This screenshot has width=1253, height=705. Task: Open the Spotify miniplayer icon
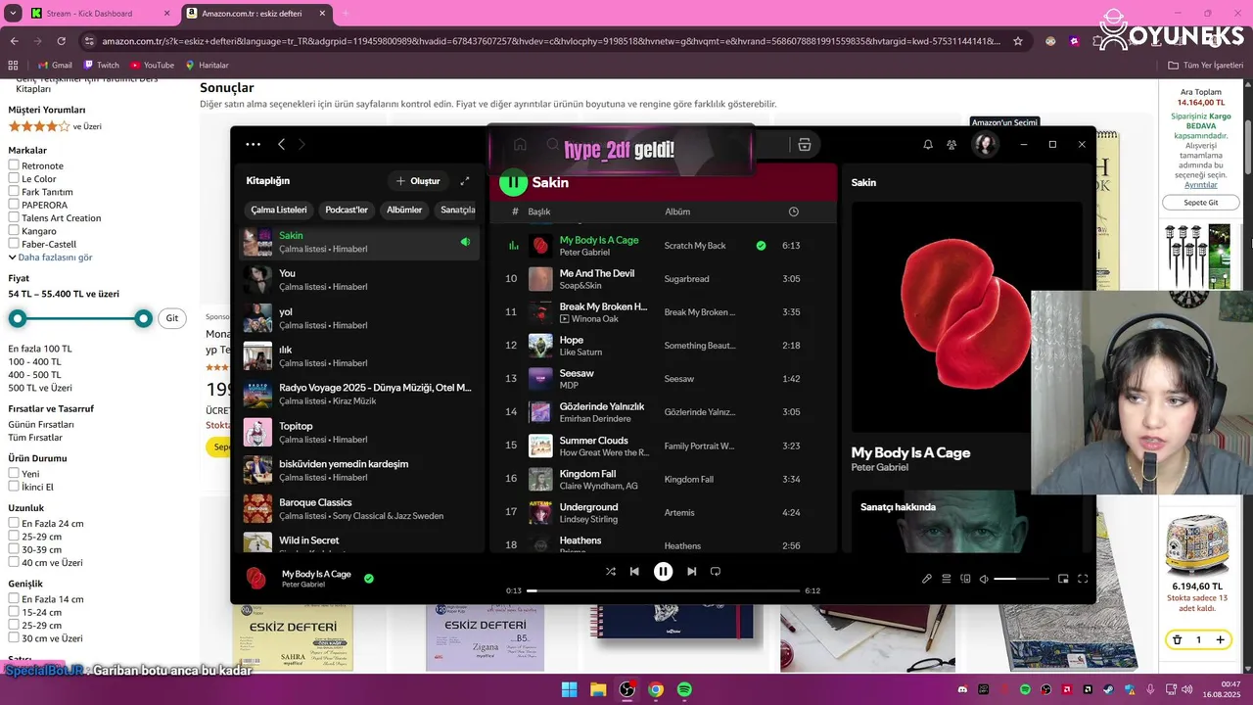(x=1063, y=579)
